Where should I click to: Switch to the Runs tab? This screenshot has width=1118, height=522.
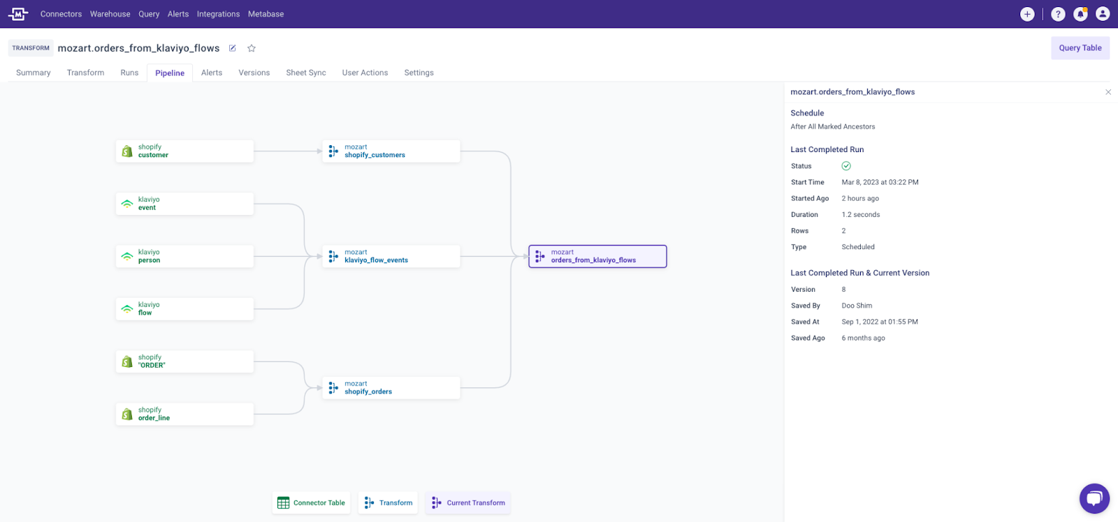pos(129,73)
